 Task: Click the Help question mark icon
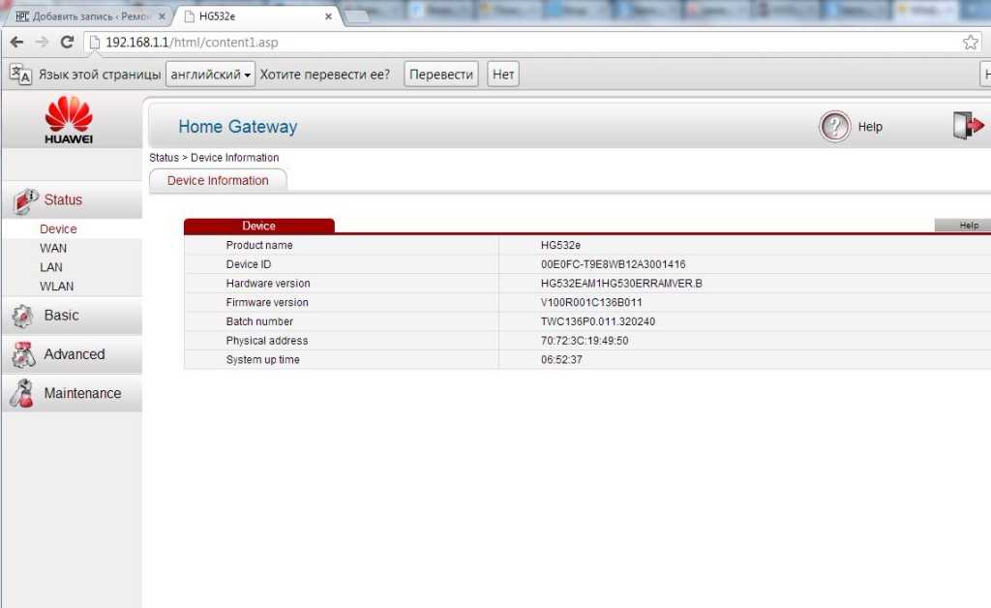[834, 127]
